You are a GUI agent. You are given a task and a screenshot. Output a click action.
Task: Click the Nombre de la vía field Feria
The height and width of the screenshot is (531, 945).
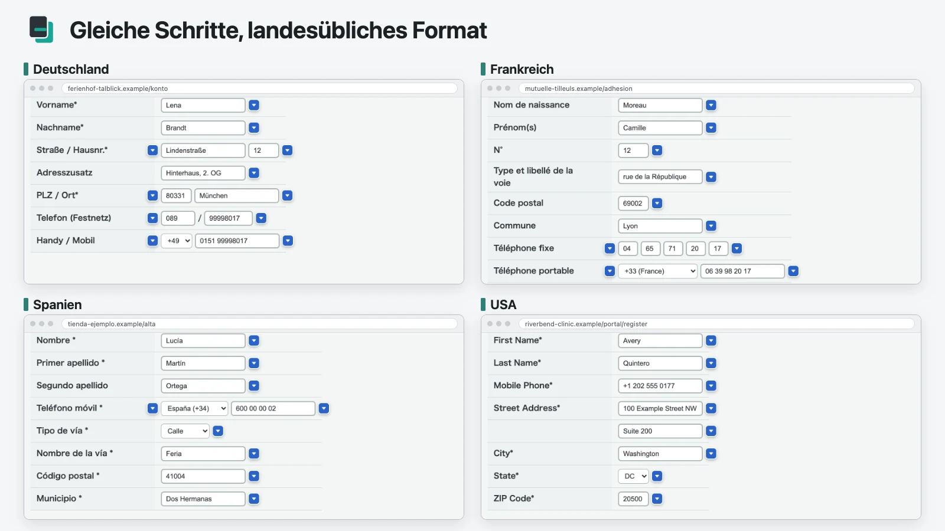tap(203, 454)
